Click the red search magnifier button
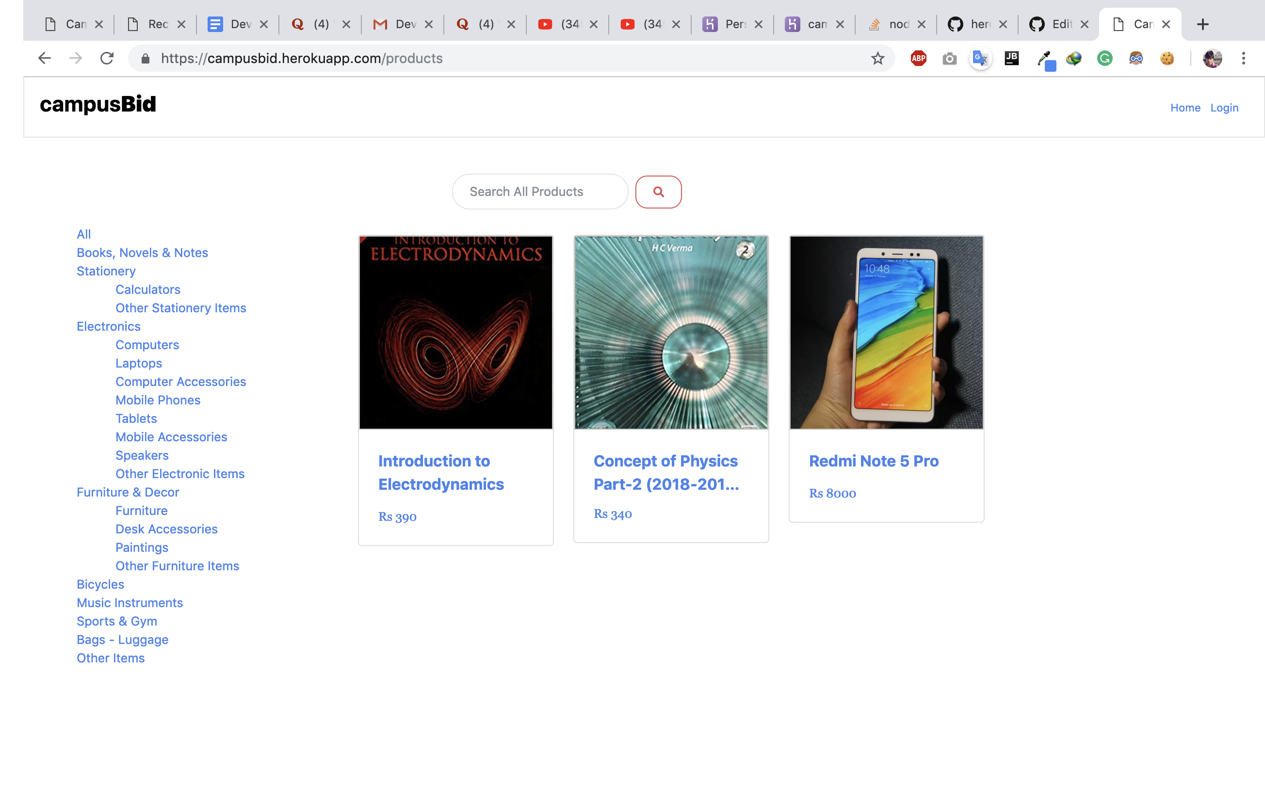The image size is (1265, 803). click(x=658, y=192)
